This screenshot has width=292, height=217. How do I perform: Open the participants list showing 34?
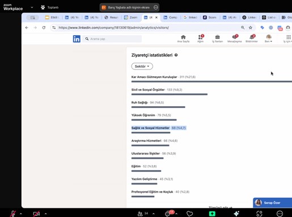point(143,214)
